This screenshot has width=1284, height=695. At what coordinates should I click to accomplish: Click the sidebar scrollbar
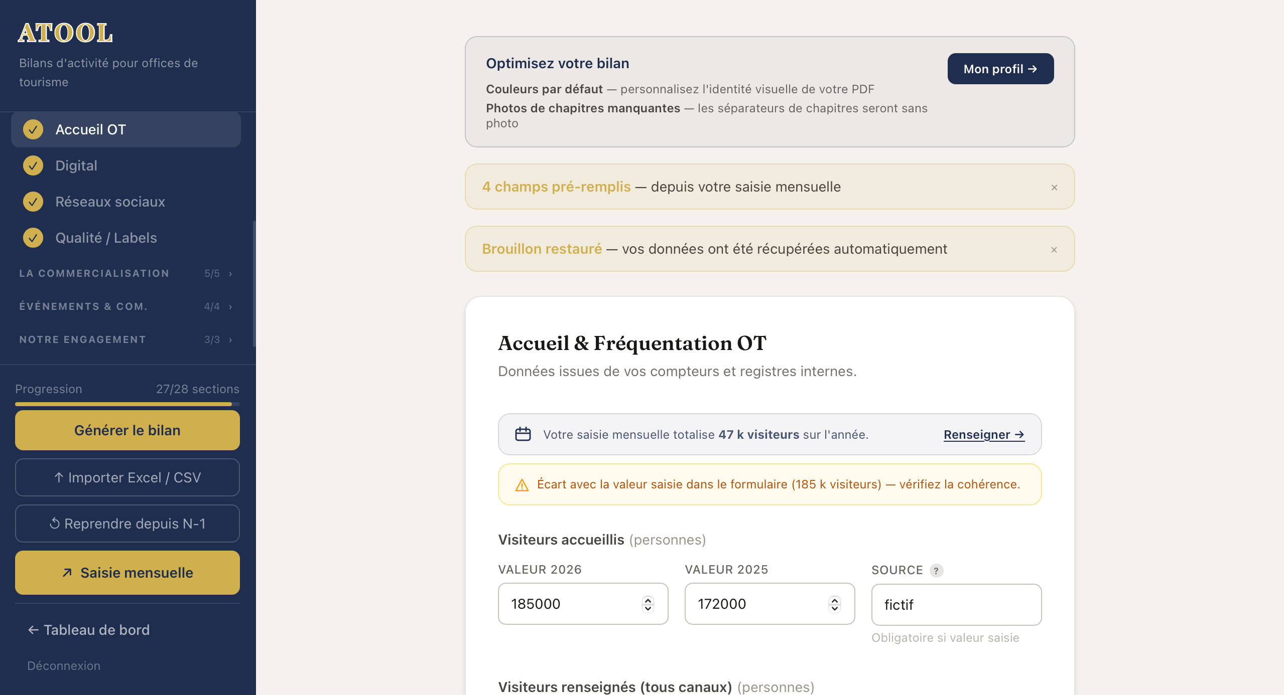tap(254, 283)
